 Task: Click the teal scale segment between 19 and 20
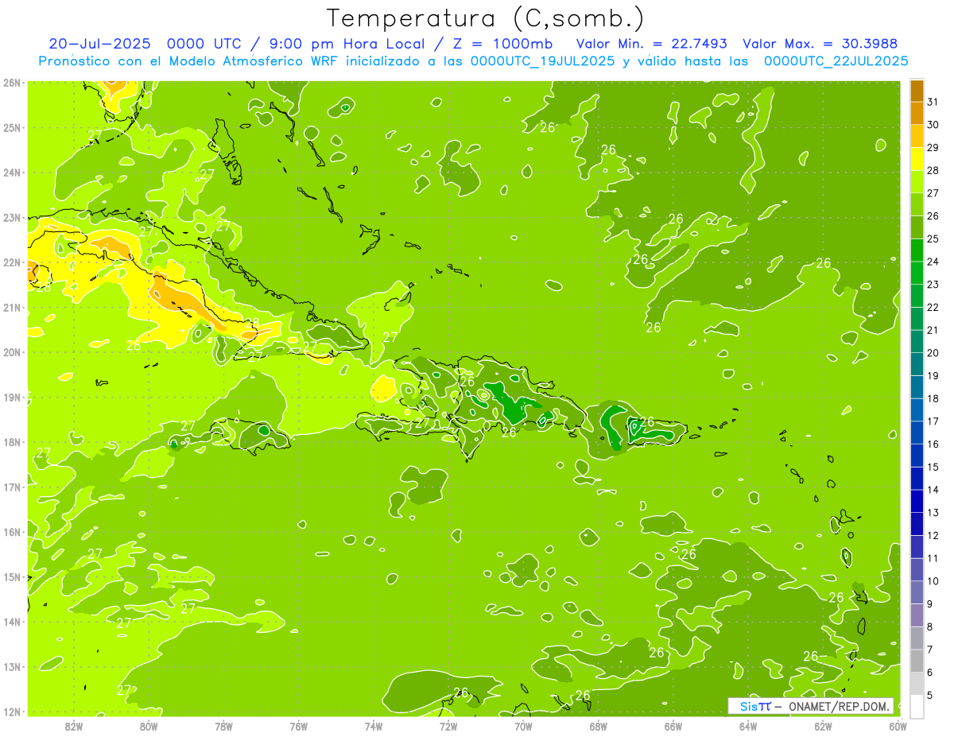[x=917, y=364]
